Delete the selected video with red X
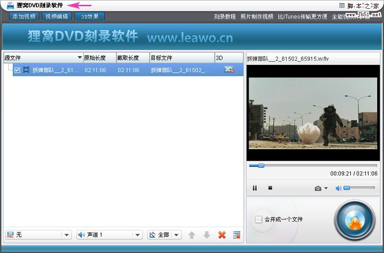Image resolution: width=384 pixels, height=253 pixels. click(x=222, y=235)
